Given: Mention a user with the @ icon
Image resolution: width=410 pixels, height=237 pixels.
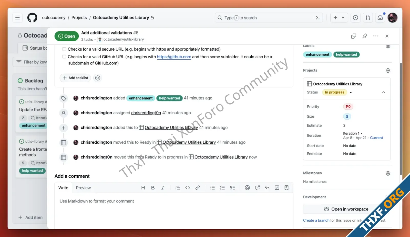Looking at the screenshot, I should pos(247,188).
